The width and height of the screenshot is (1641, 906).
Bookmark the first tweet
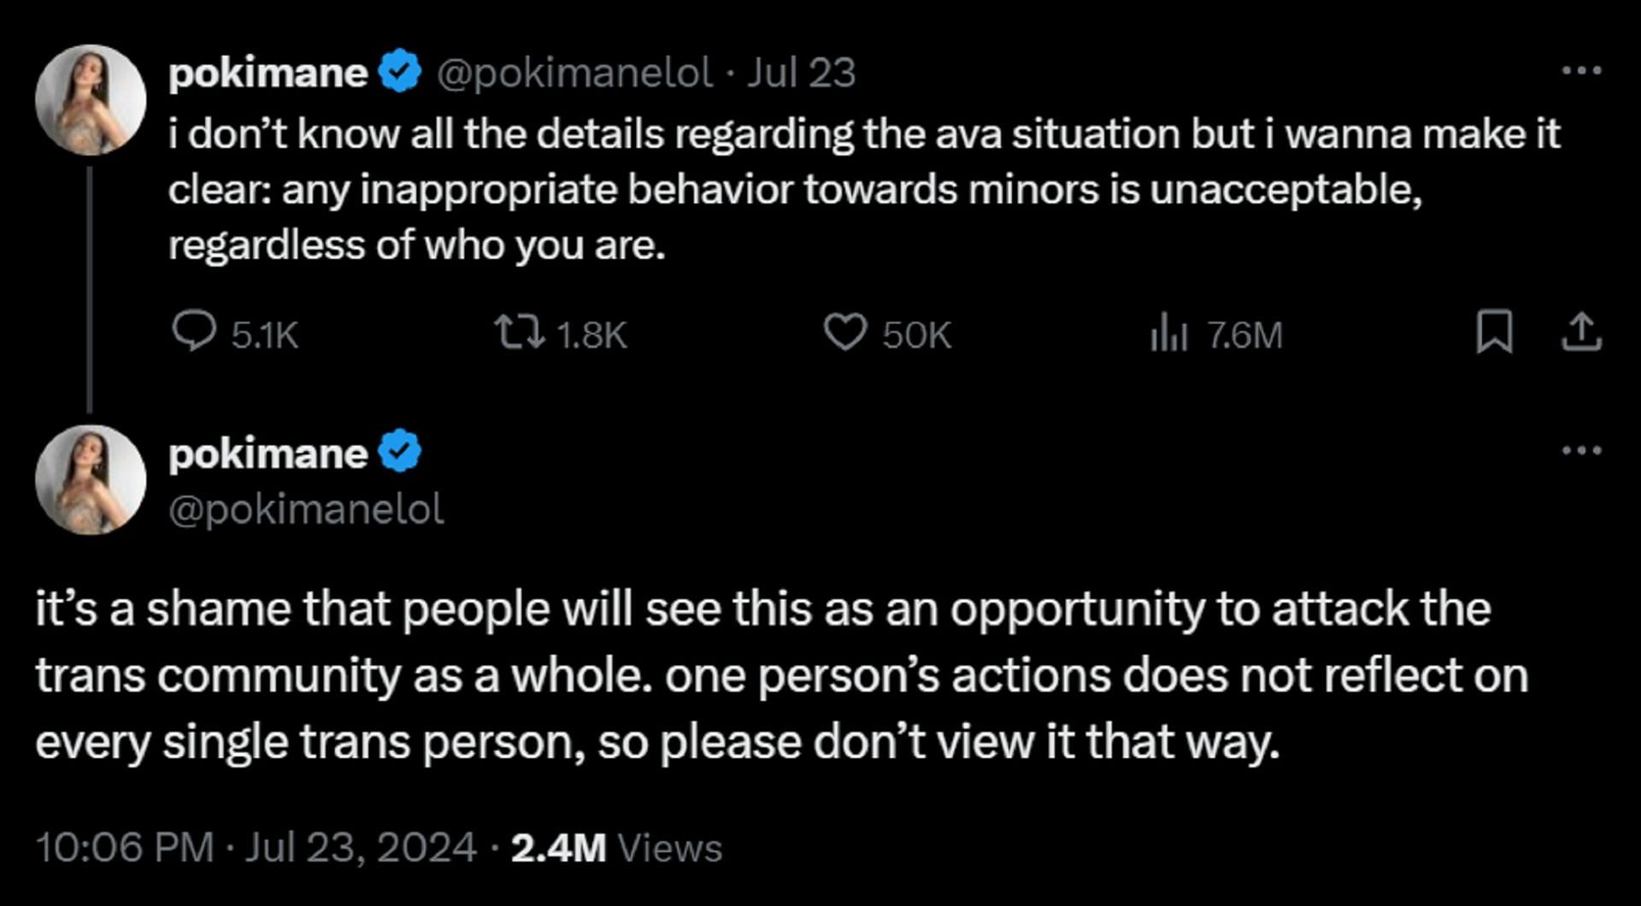[1494, 332]
